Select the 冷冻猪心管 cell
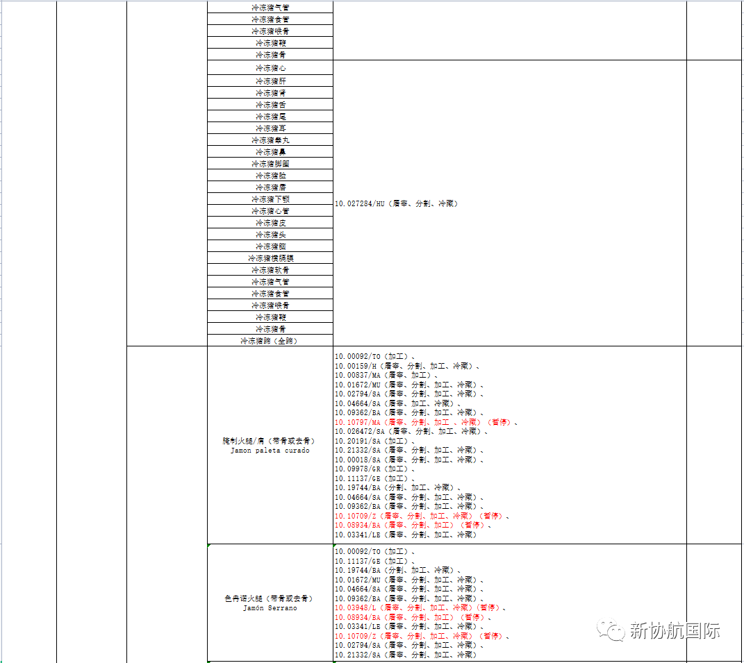The height and width of the screenshot is (663, 744). pos(270,210)
